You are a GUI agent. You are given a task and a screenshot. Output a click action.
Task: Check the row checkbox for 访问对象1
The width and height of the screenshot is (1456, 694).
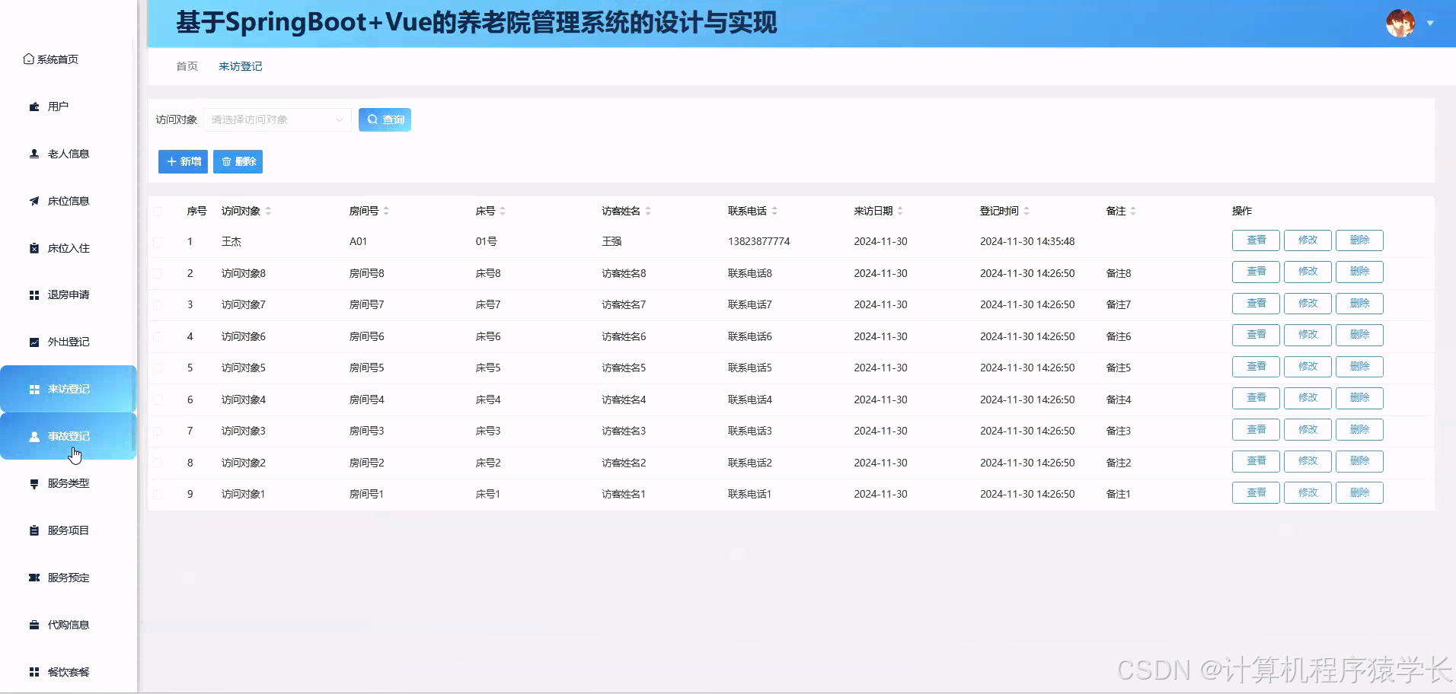158,494
